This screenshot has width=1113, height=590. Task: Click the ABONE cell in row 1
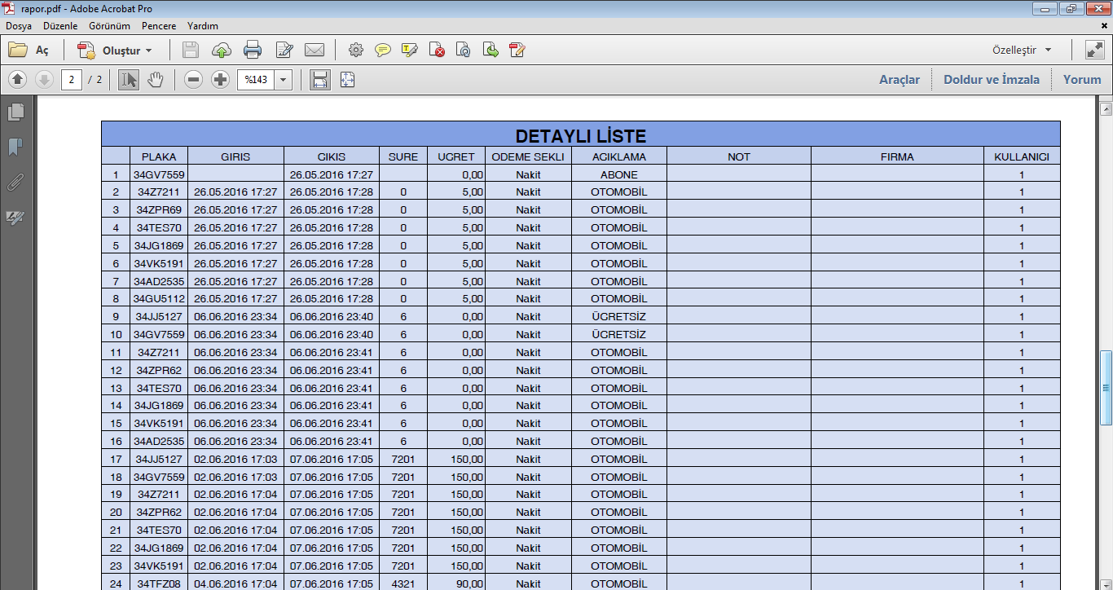tap(619, 174)
